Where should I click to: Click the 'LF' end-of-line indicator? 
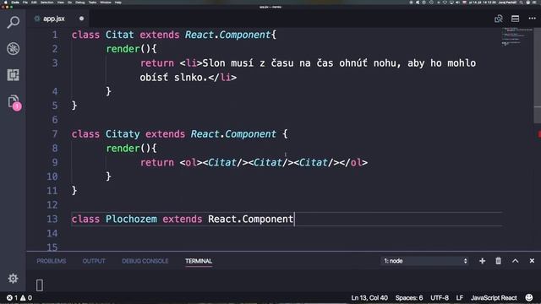tap(460, 298)
